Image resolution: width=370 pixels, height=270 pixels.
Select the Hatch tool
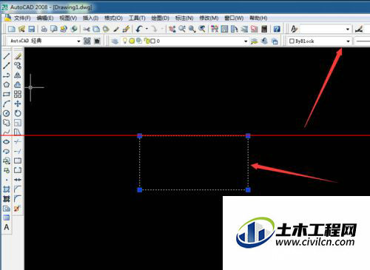[7, 189]
